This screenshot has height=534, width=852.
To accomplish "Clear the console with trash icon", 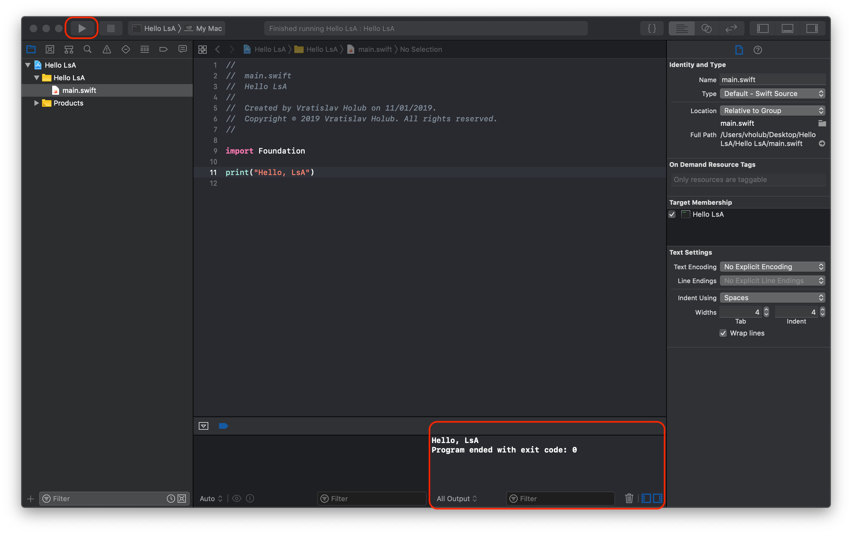I will 629,498.
